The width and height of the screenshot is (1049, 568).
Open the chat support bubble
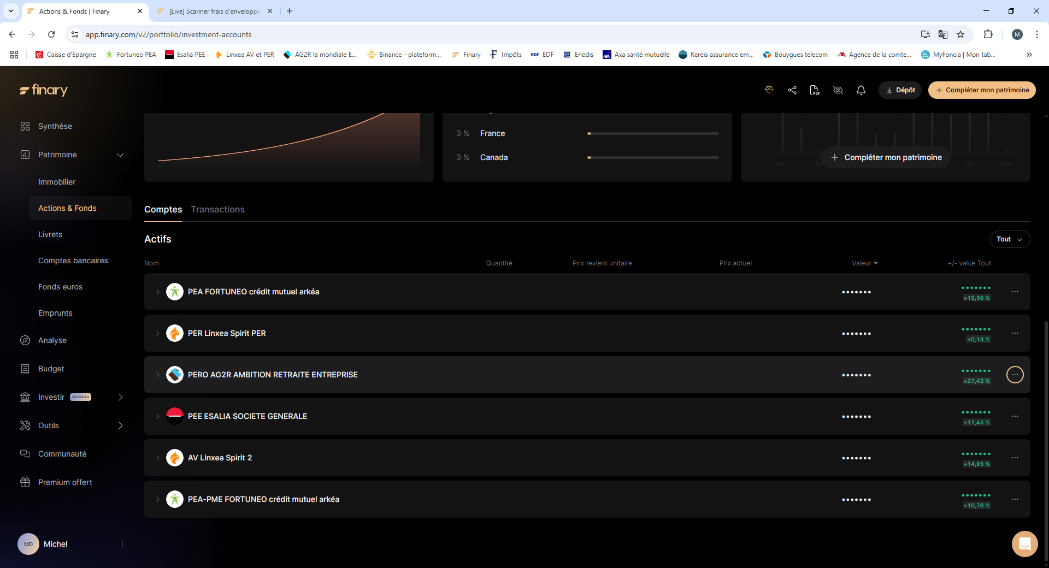(x=1024, y=544)
